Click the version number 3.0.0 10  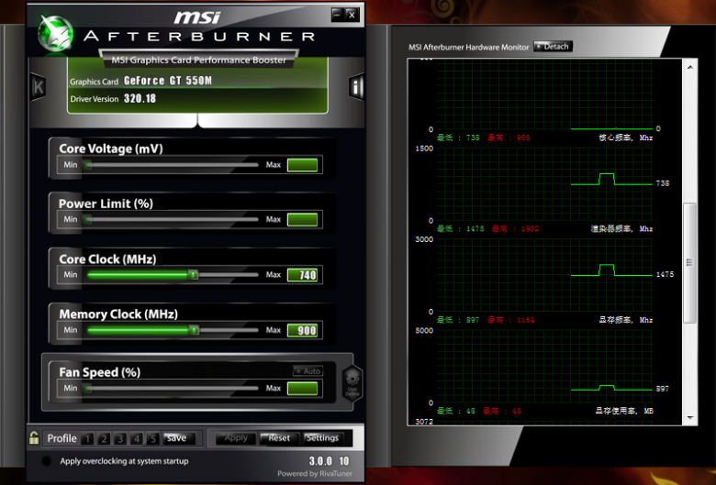click(329, 461)
